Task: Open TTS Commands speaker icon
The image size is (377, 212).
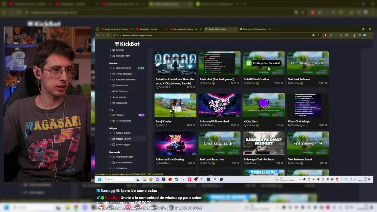Action: point(114,121)
